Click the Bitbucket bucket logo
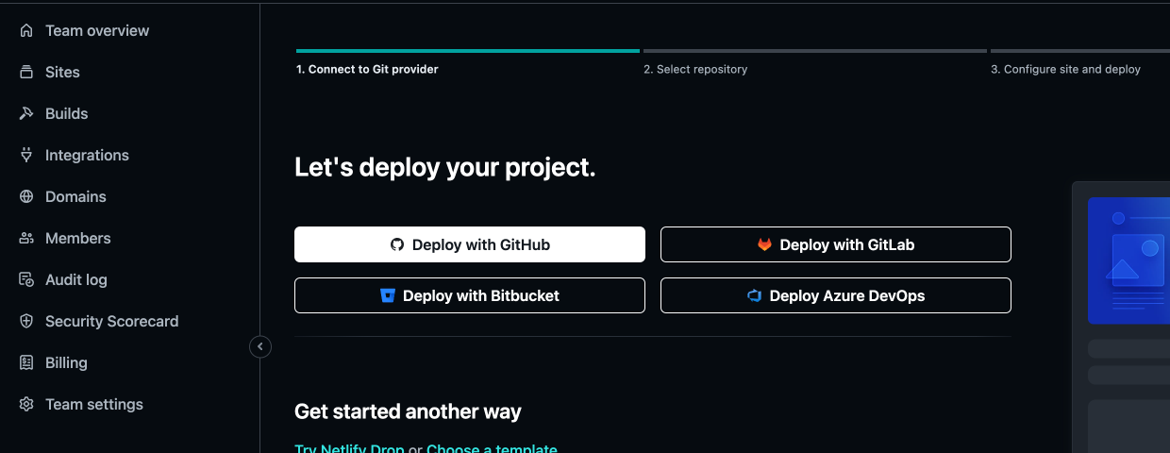 tap(388, 295)
